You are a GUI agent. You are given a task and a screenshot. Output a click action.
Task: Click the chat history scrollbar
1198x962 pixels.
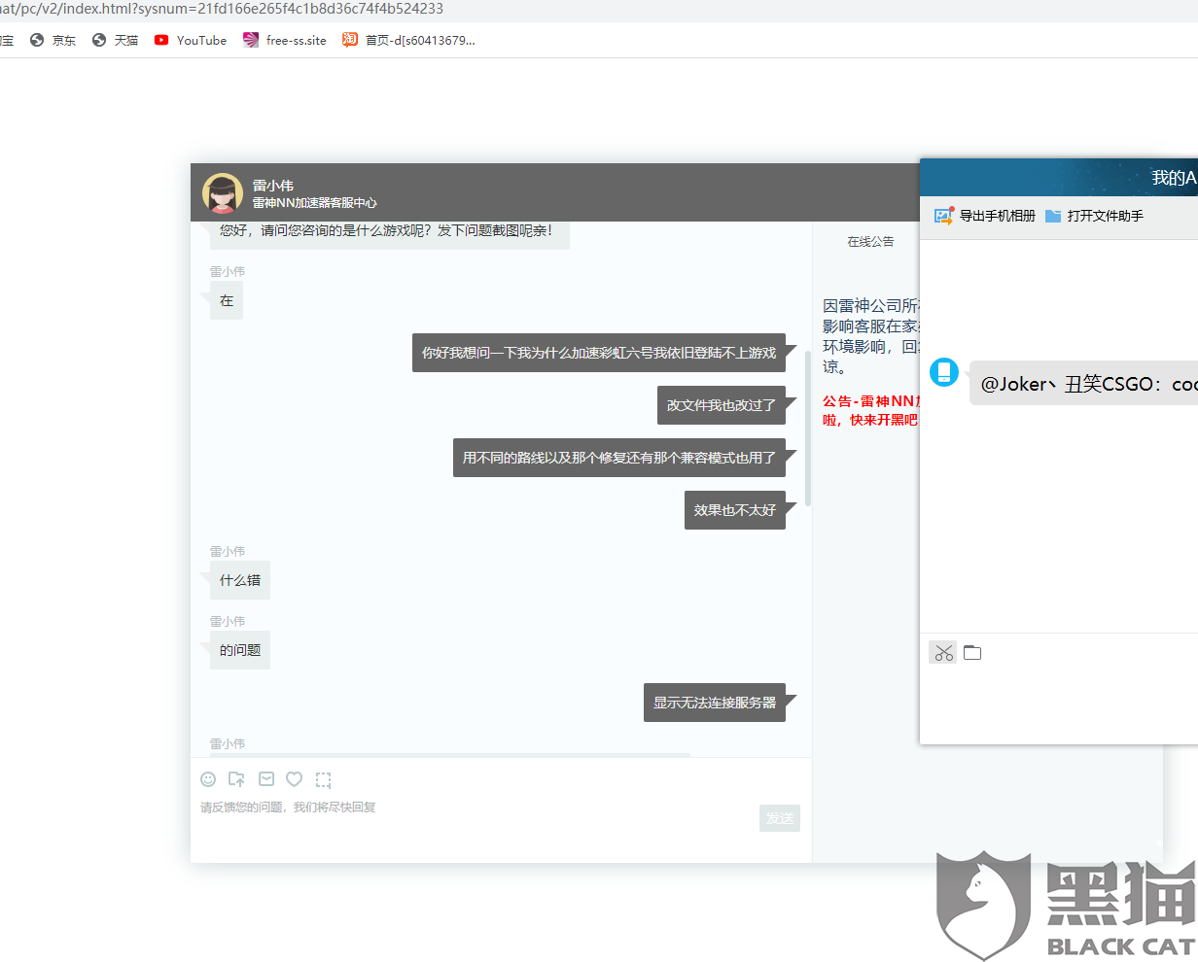click(808, 428)
